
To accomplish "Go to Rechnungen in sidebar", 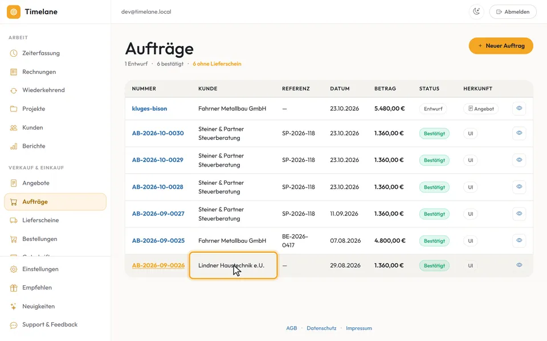I will click(x=55, y=72).
